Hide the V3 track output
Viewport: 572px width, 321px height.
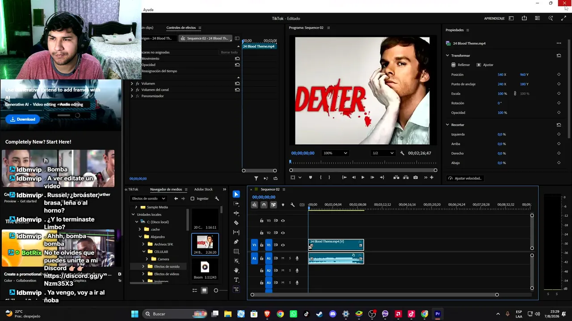[282, 220]
